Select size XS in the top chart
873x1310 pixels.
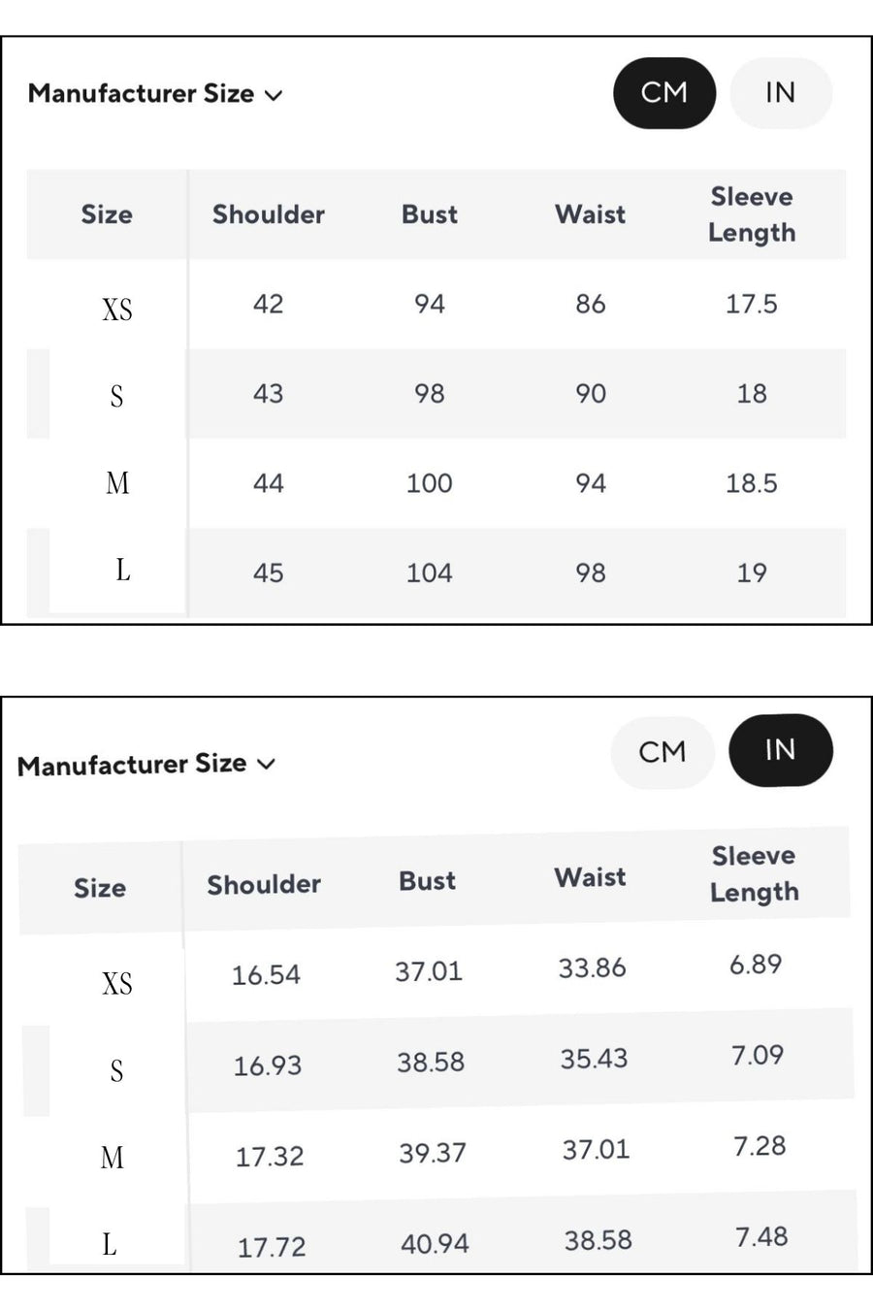coord(116,308)
